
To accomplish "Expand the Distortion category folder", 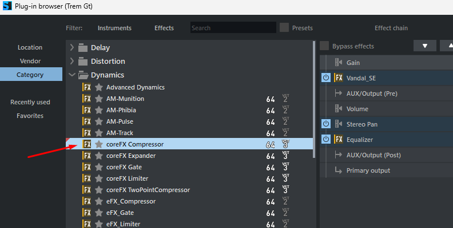I will click(x=72, y=61).
